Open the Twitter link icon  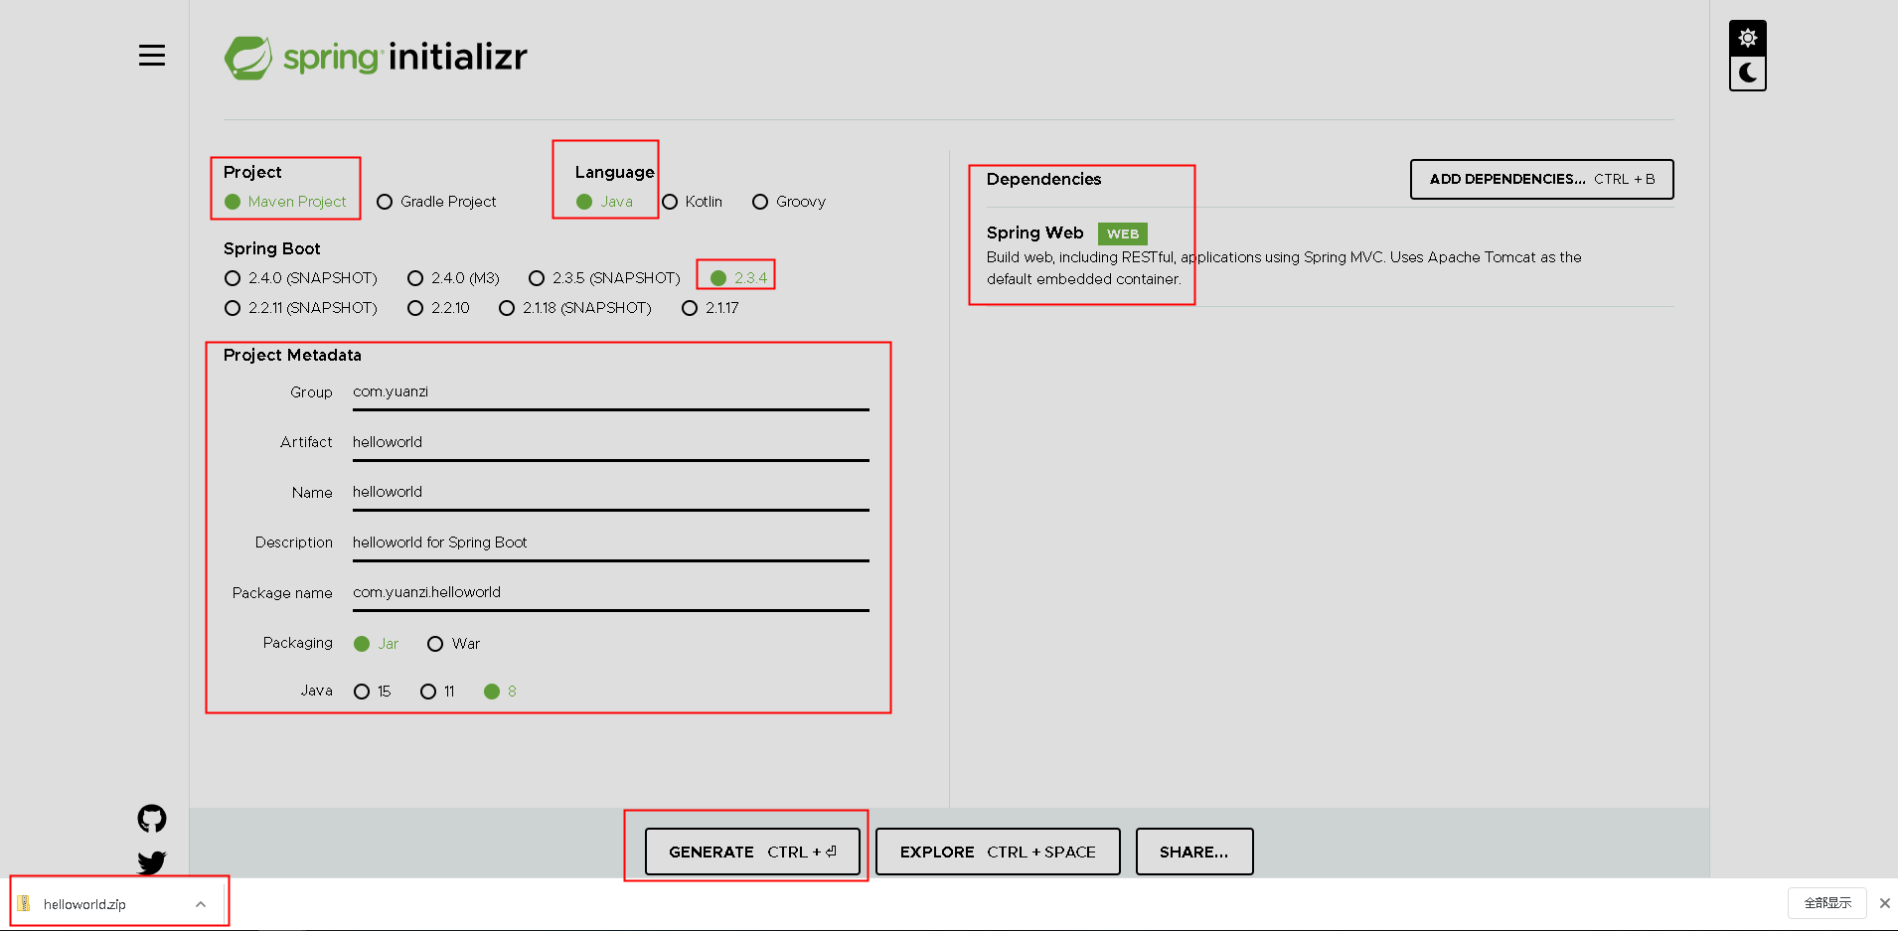coord(152,862)
